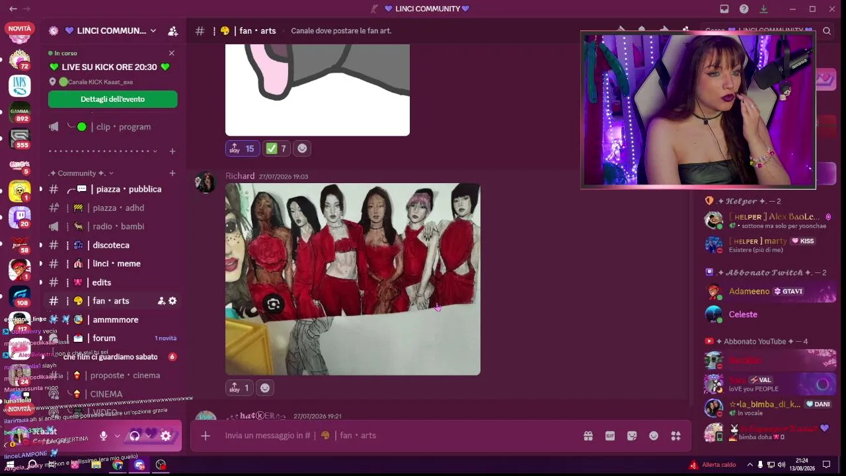Open Richard's profile from his username

[x=240, y=176]
